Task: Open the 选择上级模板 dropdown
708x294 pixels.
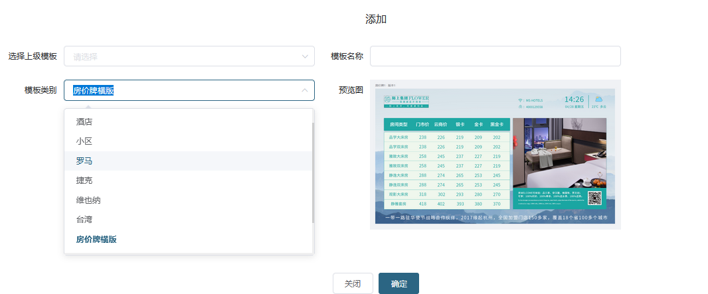Action: (x=189, y=56)
